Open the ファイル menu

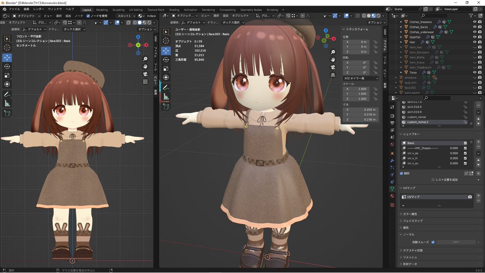[x=14, y=9]
